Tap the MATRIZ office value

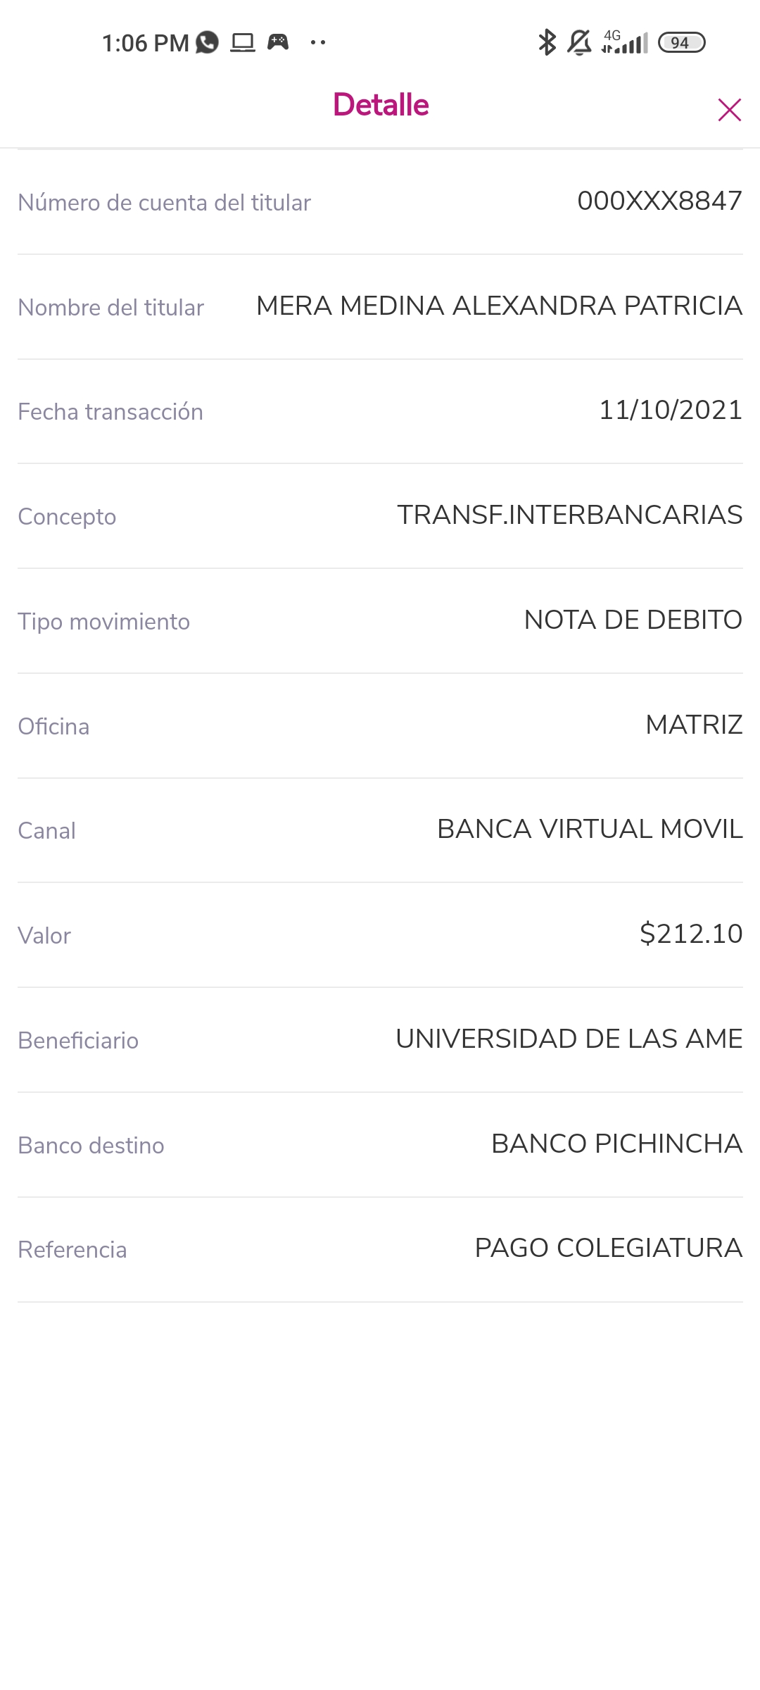[x=694, y=725]
